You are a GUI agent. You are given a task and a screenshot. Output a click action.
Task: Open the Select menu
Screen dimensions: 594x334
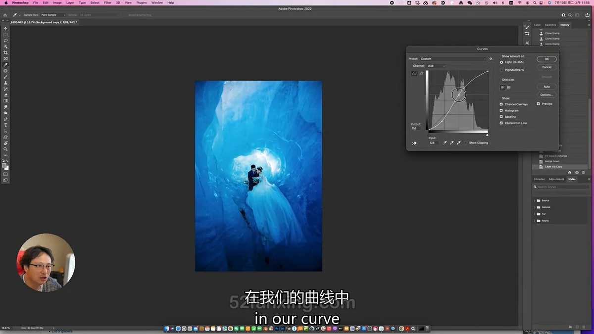point(95,2)
